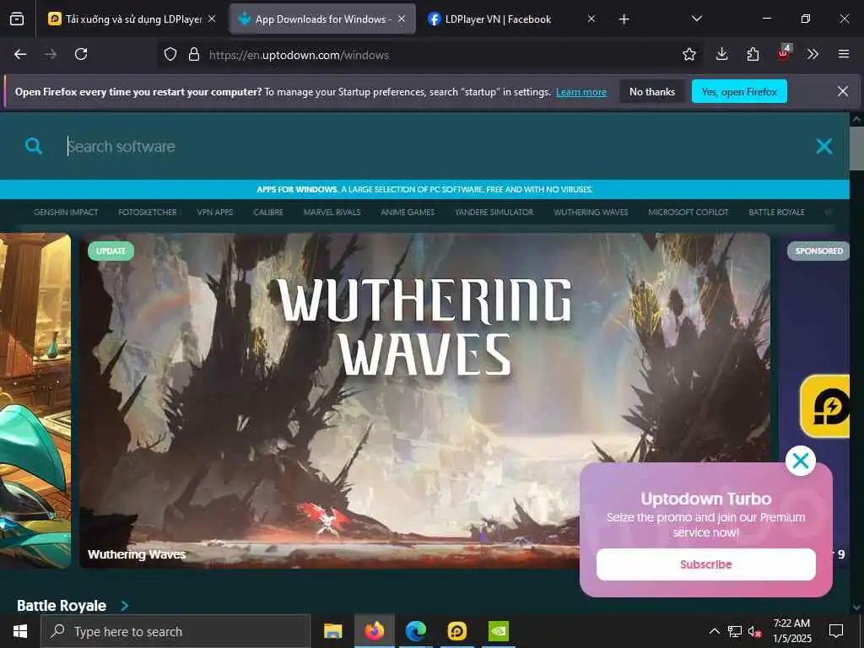Click Yes, open Firefox button

click(x=739, y=91)
